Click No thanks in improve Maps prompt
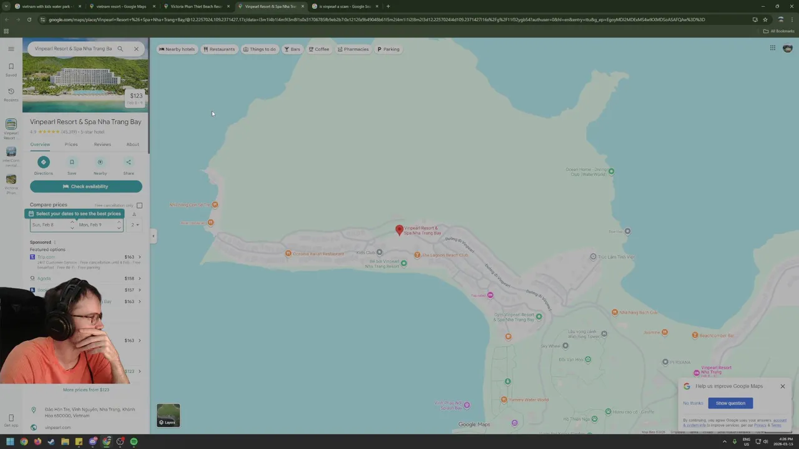 tap(693, 403)
